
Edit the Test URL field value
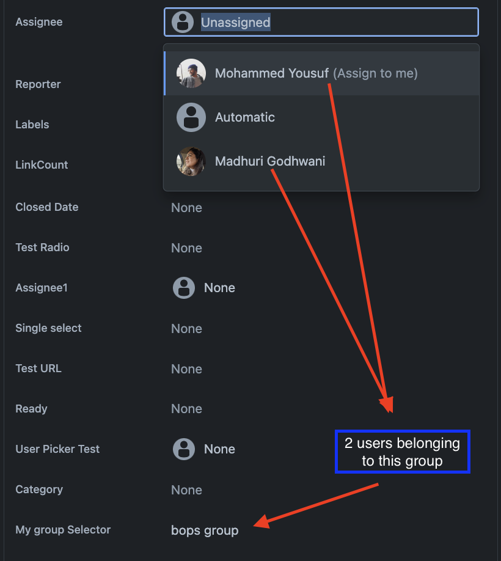click(186, 369)
